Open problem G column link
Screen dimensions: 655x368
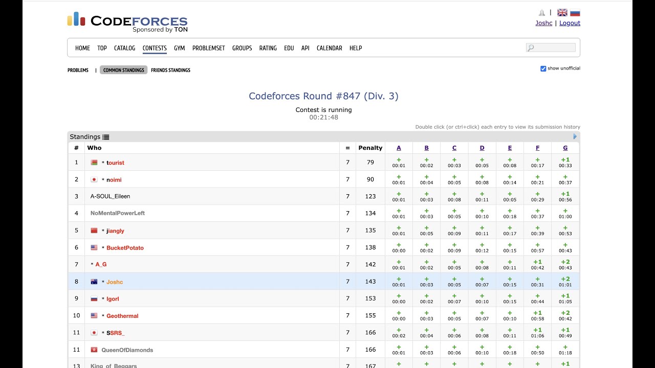pos(565,148)
